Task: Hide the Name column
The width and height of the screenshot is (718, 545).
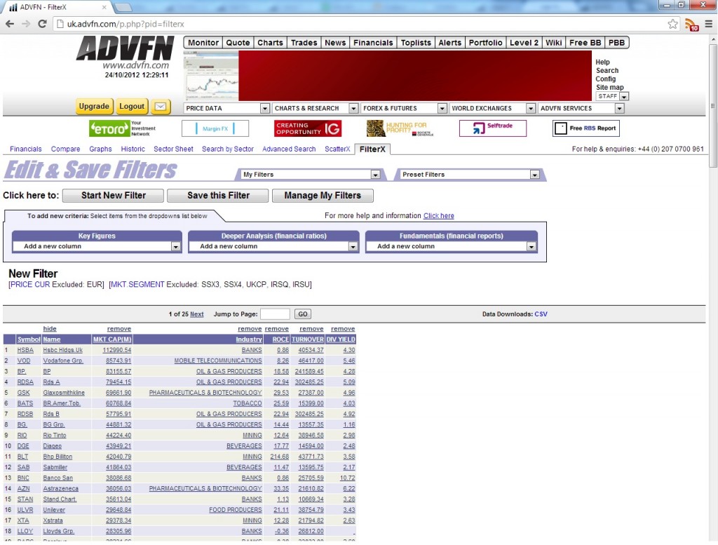Action: (50, 329)
